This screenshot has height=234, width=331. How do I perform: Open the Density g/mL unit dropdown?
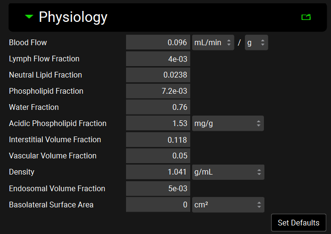click(x=228, y=172)
